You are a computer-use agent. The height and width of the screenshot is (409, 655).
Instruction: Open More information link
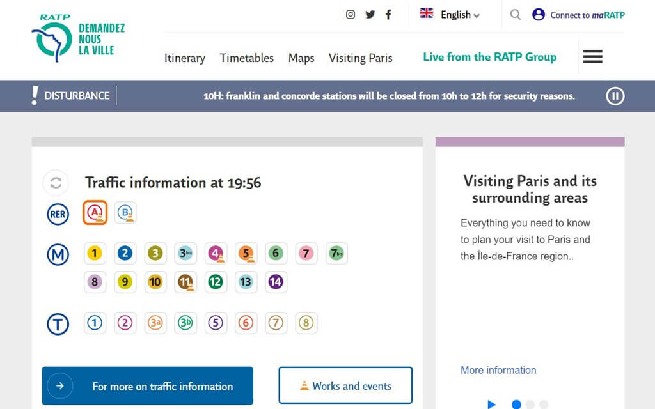[498, 370]
